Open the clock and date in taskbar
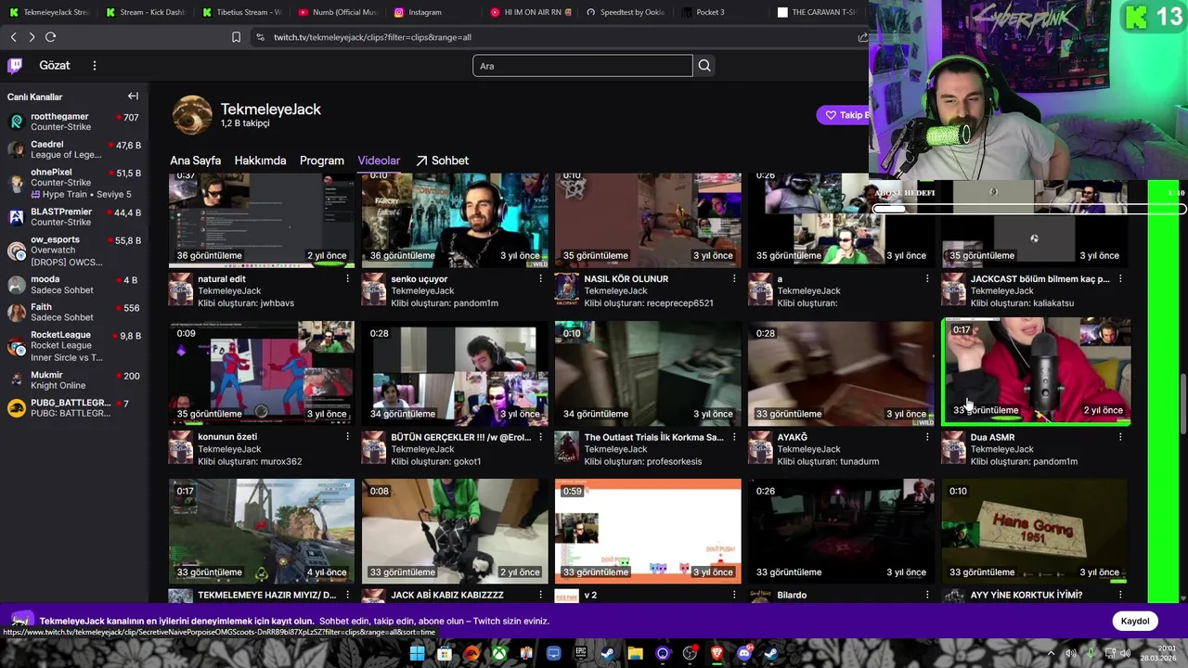The height and width of the screenshot is (668, 1188). pos(1159,653)
